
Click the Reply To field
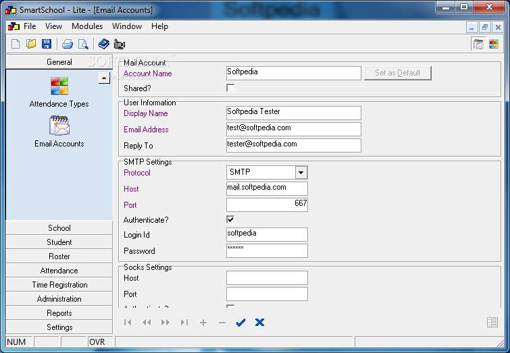tap(294, 145)
